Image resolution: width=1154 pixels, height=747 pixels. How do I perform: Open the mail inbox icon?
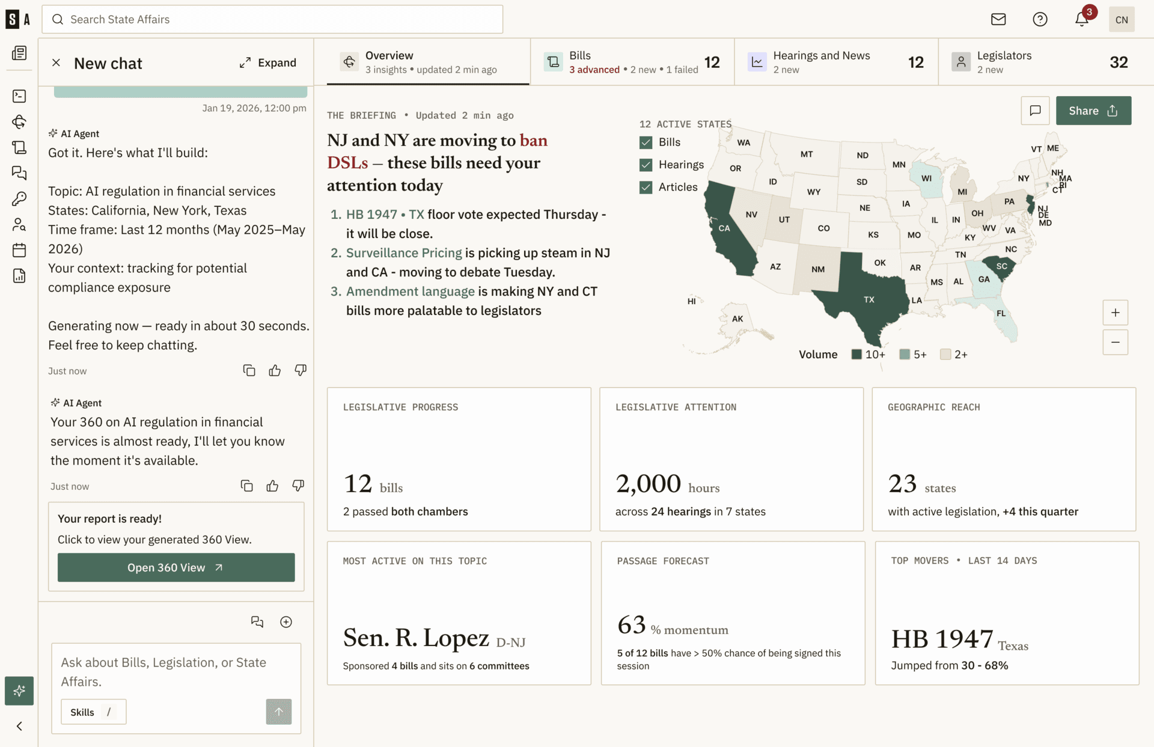tap(998, 19)
